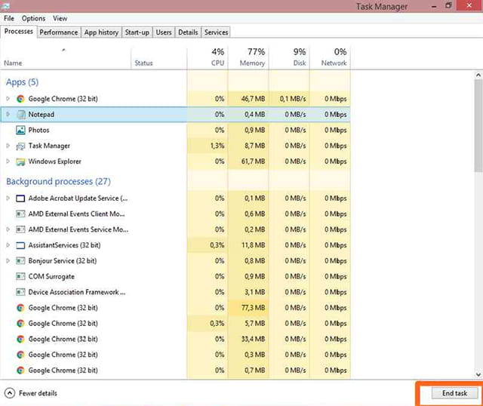Expand the Google Chrome app entry
Viewport: 483px width, 406px height.
click(x=8, y=99)
